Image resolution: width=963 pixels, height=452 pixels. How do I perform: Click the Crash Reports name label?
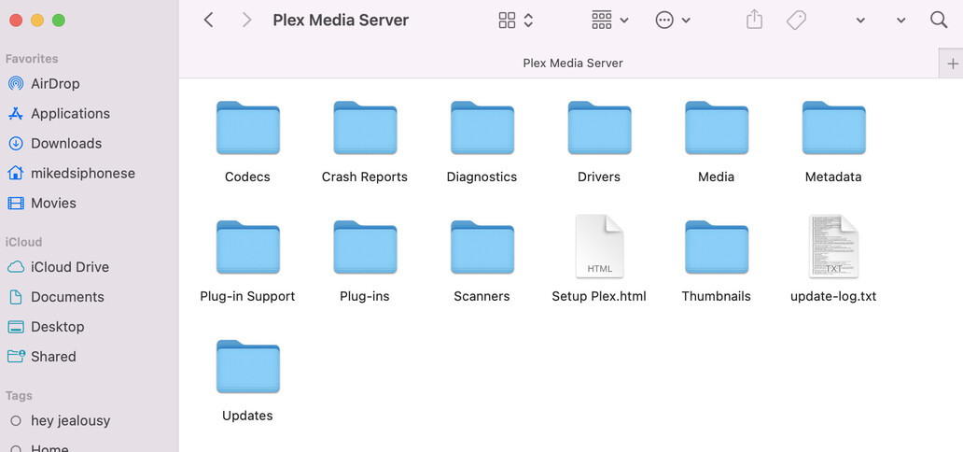pyautogui.click(x=365, y=177)
